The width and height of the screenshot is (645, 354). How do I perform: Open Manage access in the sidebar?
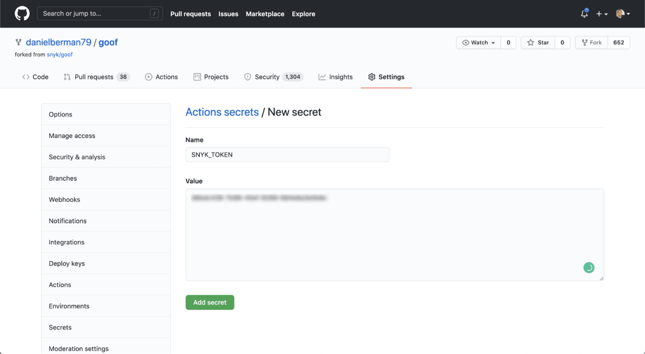[x=106, y=135]
